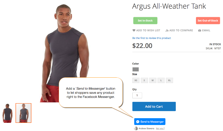Click the Set In-Stock button

coord(145,21)
